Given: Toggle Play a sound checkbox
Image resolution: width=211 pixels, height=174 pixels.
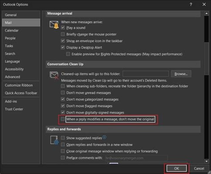Looking at the screenshot, I should pyautogui.click(x=63, y=28).
